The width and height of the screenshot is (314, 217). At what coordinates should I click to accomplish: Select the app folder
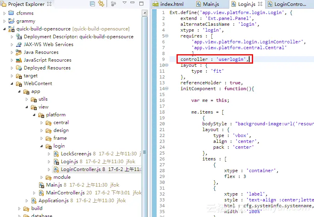click(36, 91)
